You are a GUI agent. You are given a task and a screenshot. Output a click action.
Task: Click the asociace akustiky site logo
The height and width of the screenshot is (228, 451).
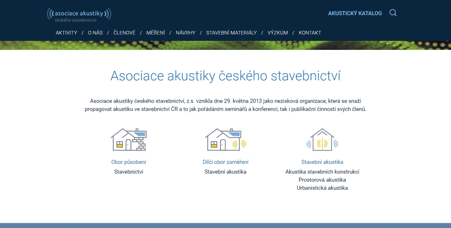pos(79,15)
